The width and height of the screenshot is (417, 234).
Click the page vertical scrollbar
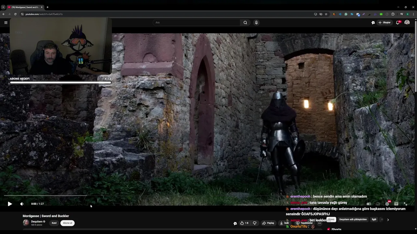coord(416,55)
